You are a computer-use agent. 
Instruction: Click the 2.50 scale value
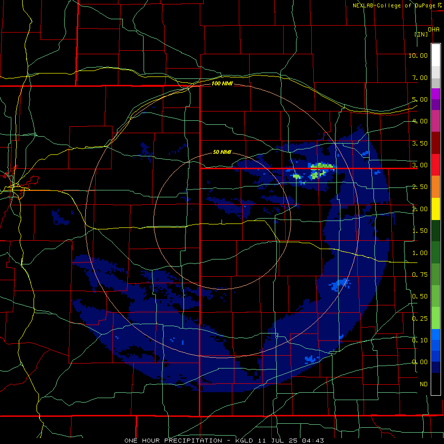click(x=420, y=187)
